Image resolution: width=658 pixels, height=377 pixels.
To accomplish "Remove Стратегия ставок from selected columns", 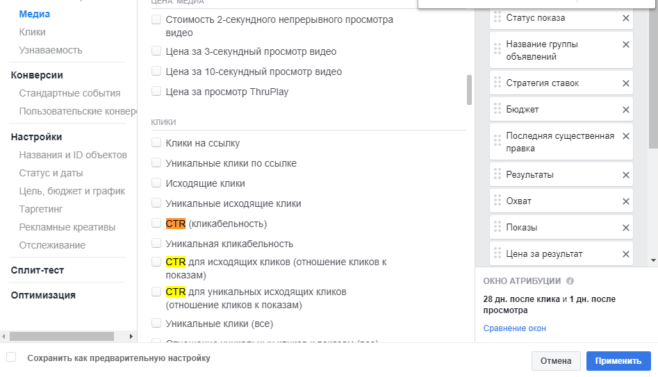I will click(626, 83).
